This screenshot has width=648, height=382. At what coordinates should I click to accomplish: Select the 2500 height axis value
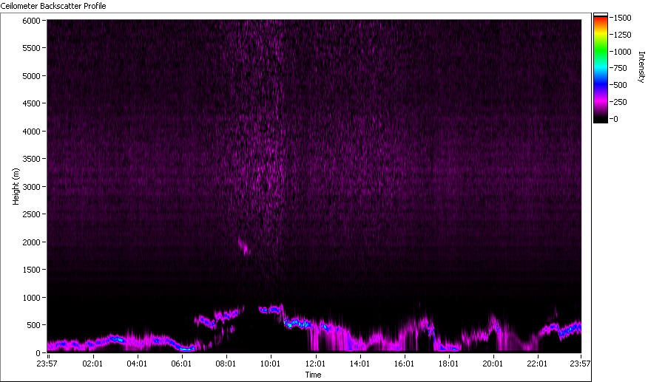coord(31,214)
